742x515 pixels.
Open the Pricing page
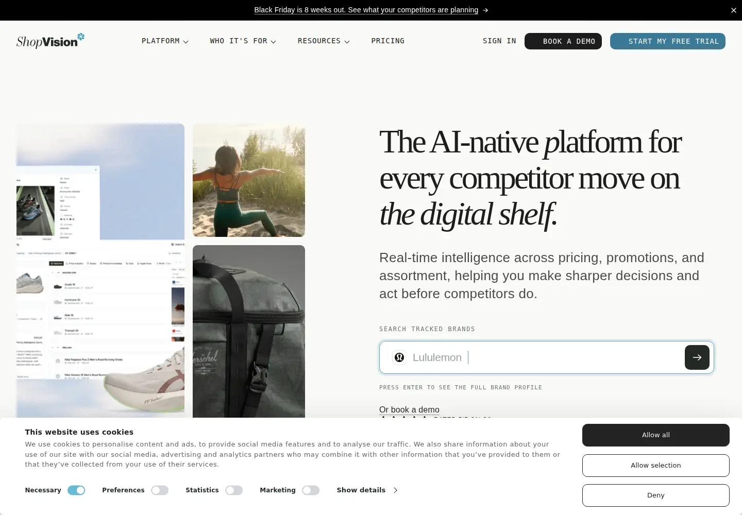click(x=388, y=41)
